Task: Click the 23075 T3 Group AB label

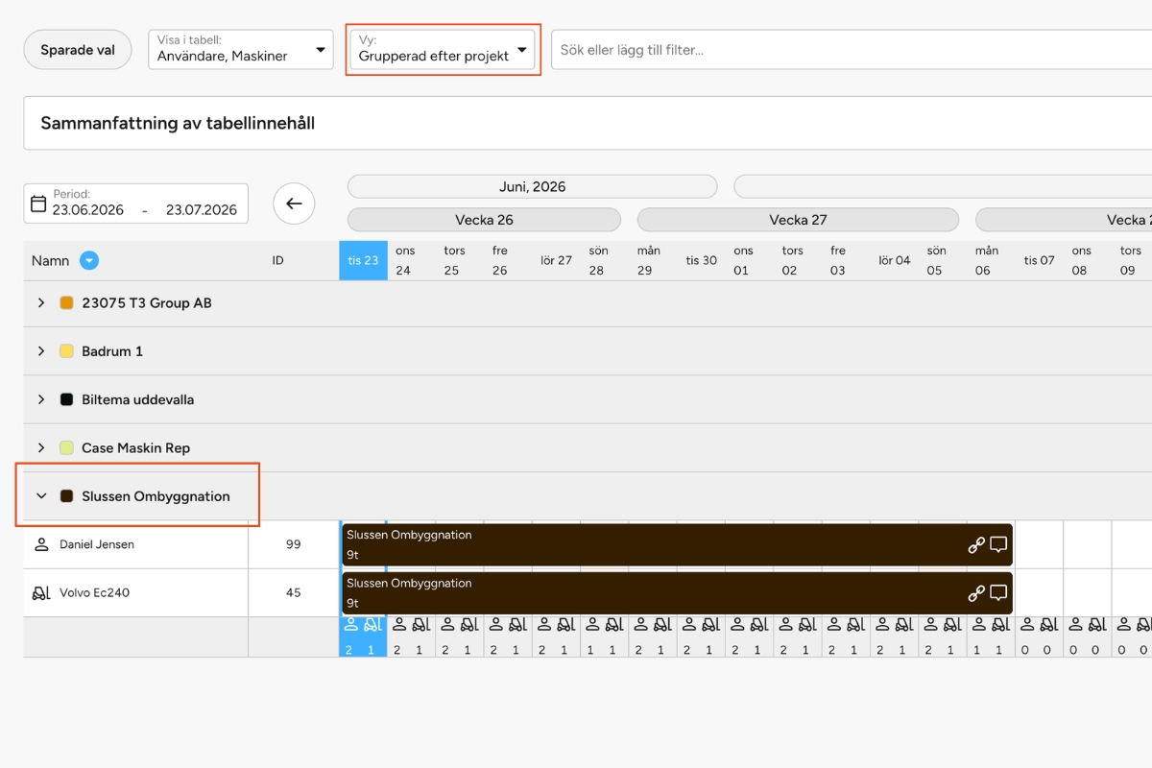Action: pyautogui.click(x=147, y=302)
